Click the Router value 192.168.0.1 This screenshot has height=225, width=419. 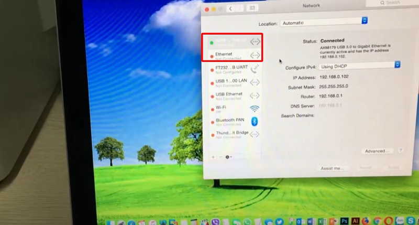tap(330, 96)
